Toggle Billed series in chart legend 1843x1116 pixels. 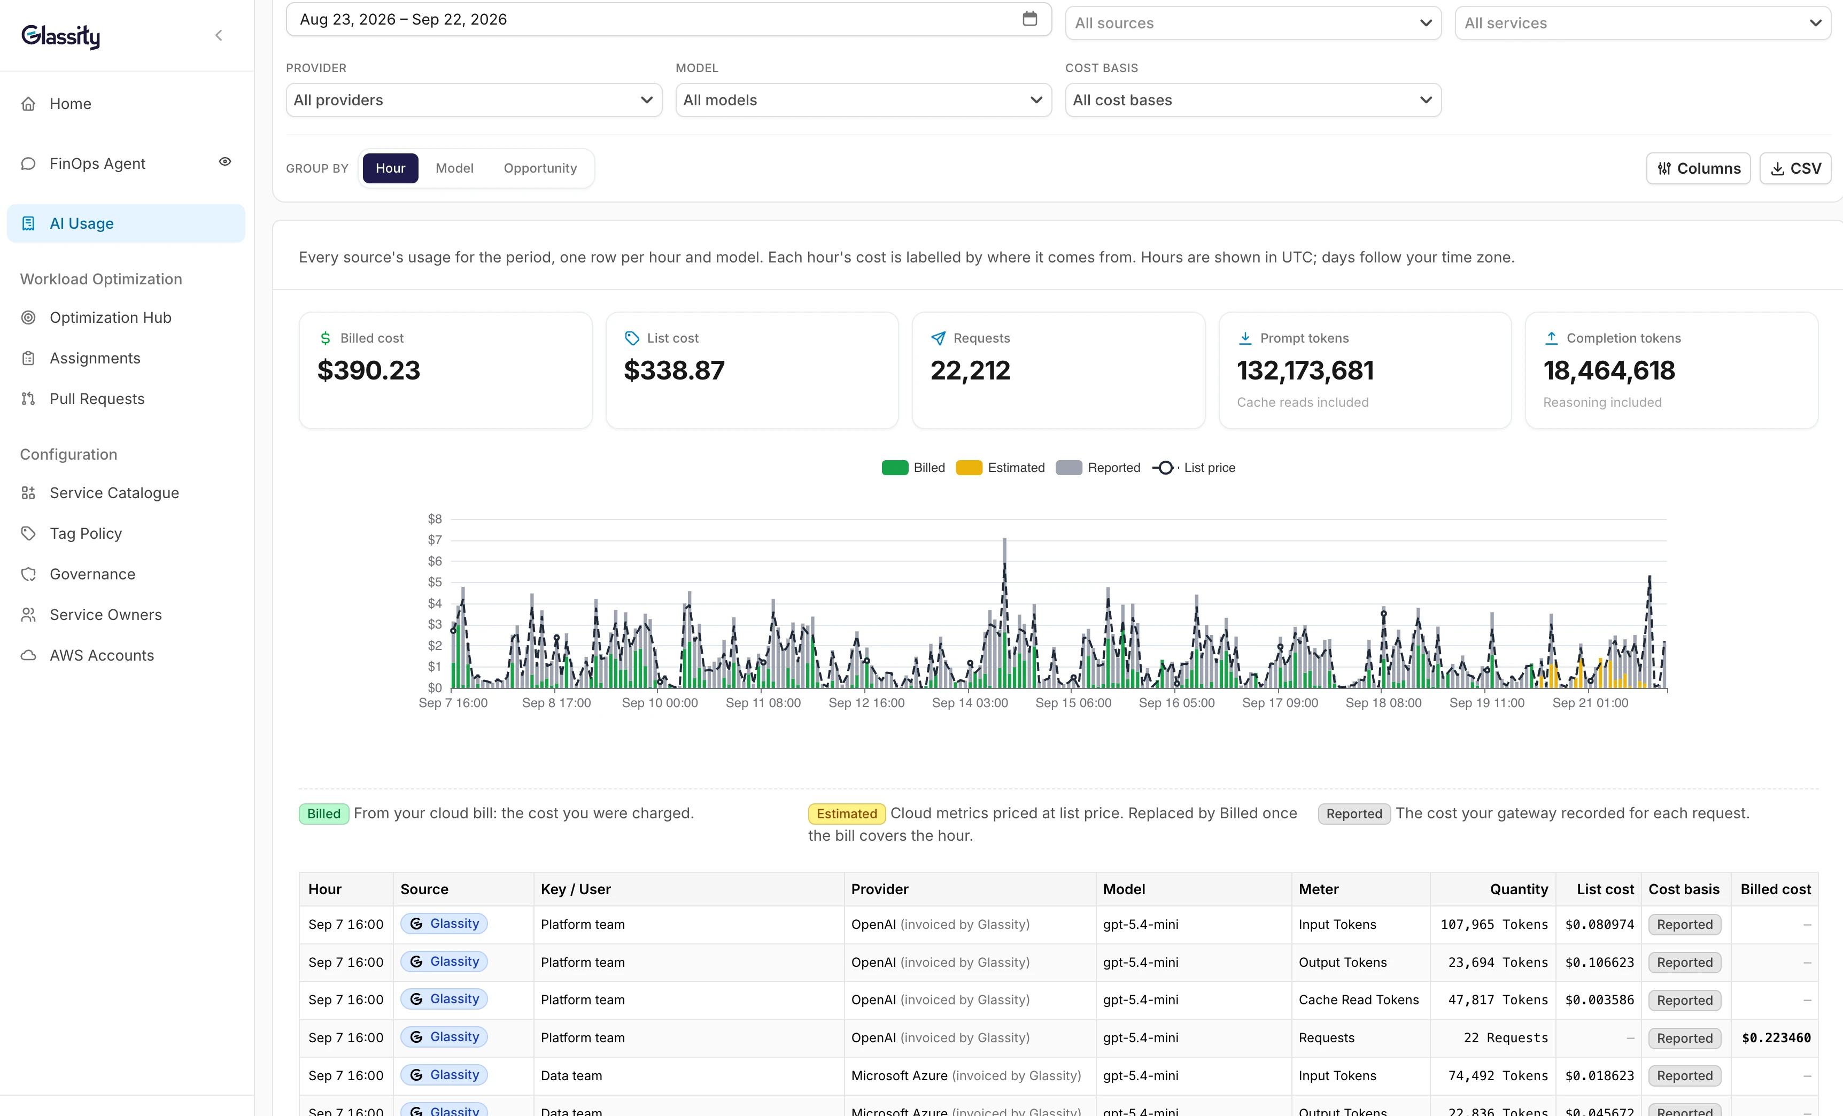(913, 468)
